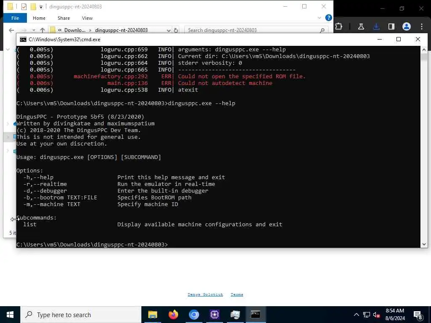
Task: Open the notification center icon
Action: point(418,315)
